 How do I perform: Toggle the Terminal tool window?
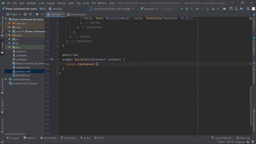[x=30, y=138]
